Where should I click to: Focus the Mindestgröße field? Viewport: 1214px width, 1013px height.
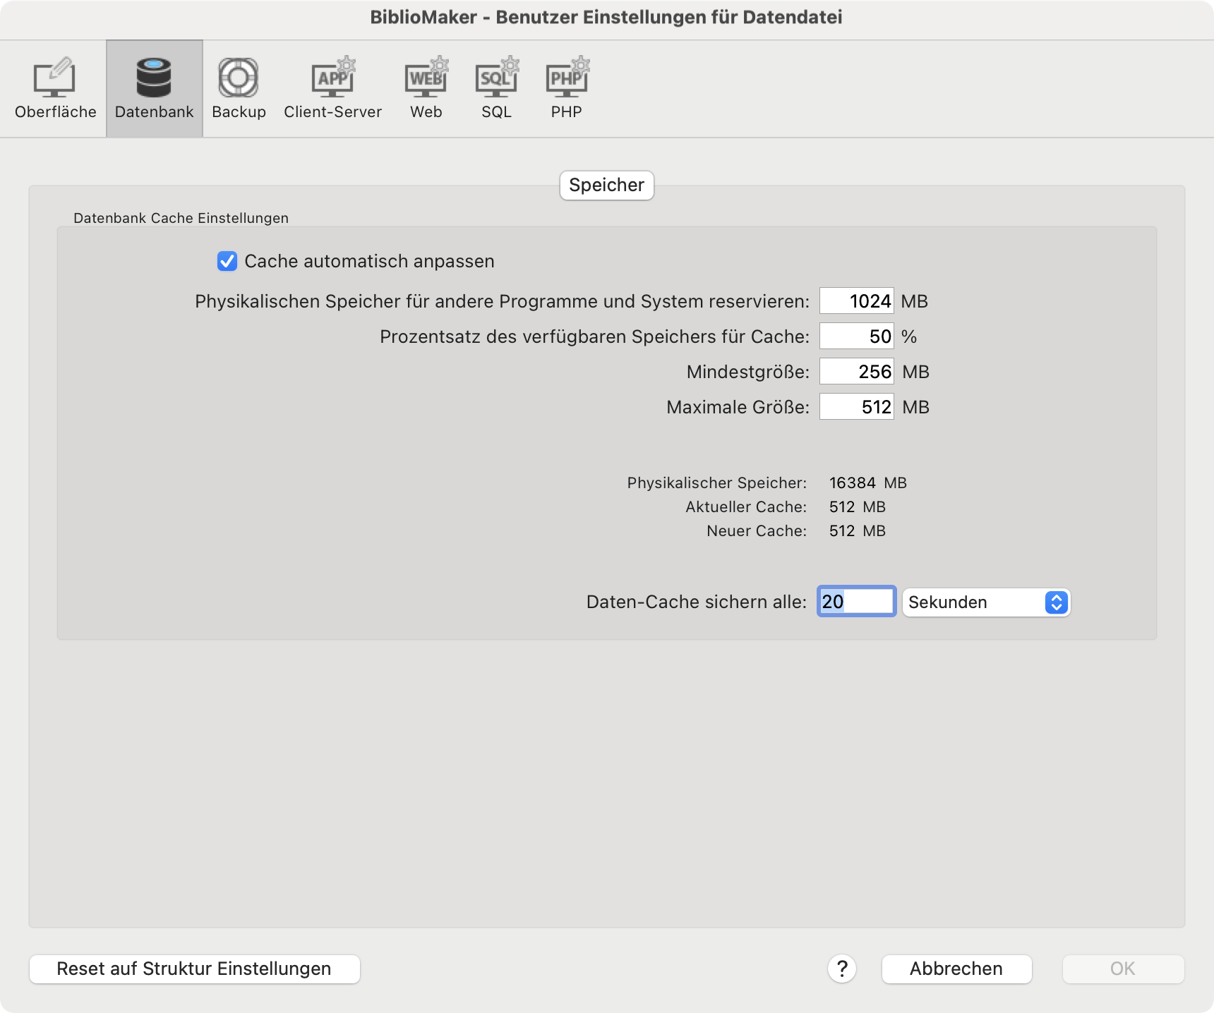coord(856,372)
